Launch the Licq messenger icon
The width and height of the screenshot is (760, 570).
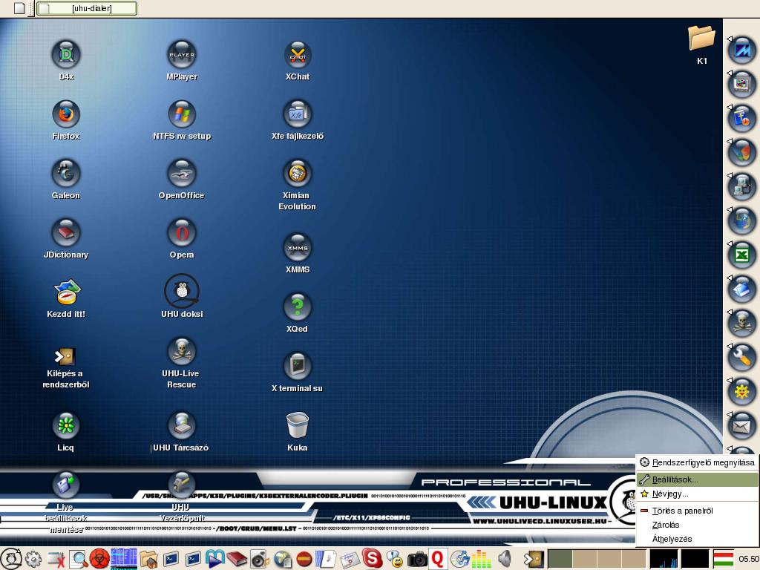(x=66, y=425)
